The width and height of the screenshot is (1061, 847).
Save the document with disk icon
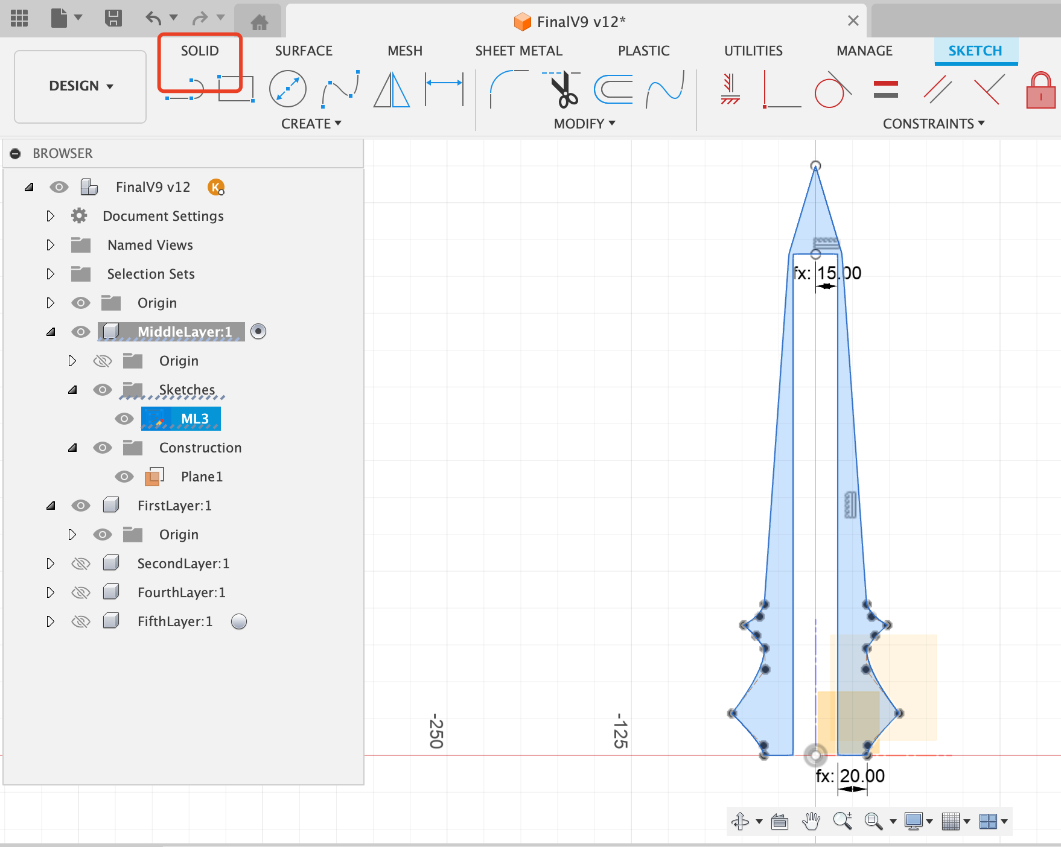coord(113,18)
